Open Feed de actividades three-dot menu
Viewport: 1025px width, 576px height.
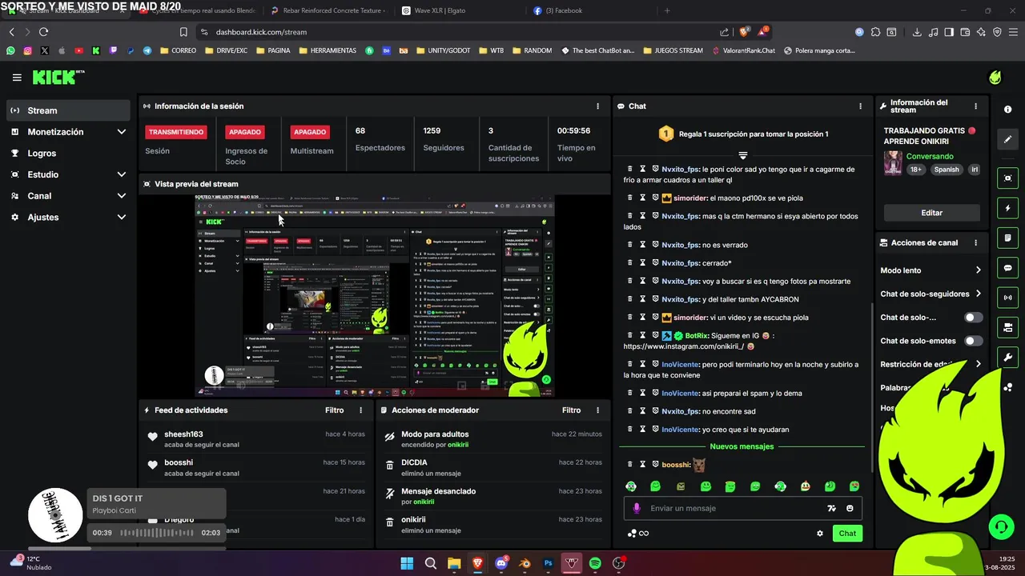point(360,410)
